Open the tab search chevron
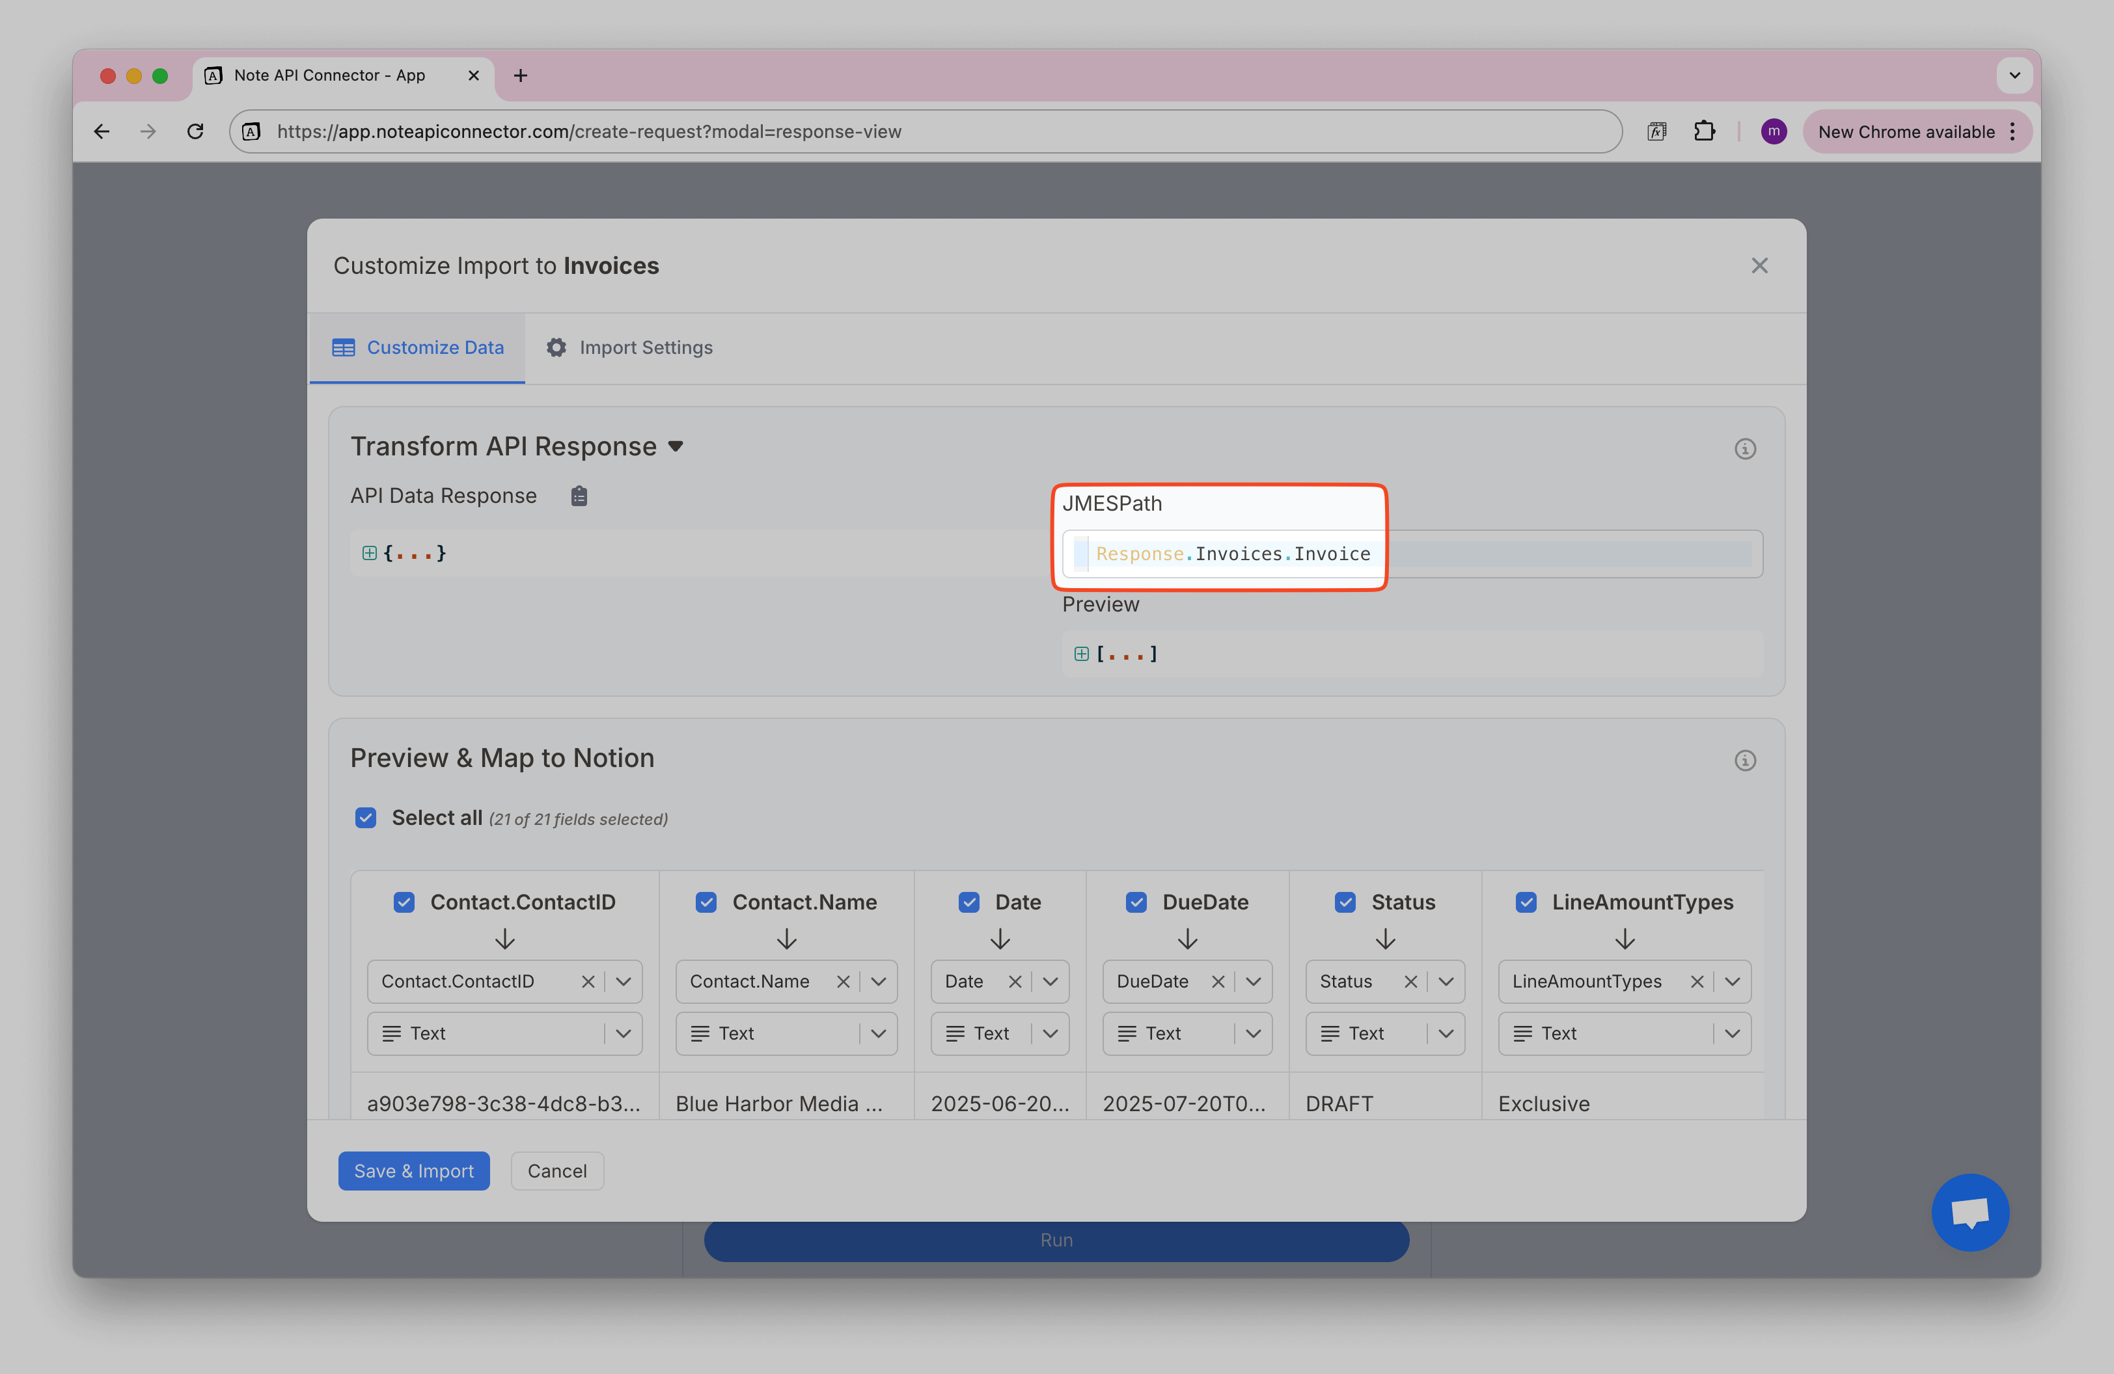The width and height of the screenshot is (2114, 1374). [2014, 75]
